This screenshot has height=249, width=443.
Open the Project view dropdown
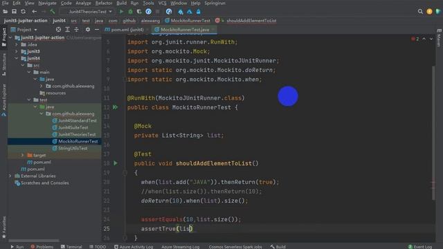(27, 29)
